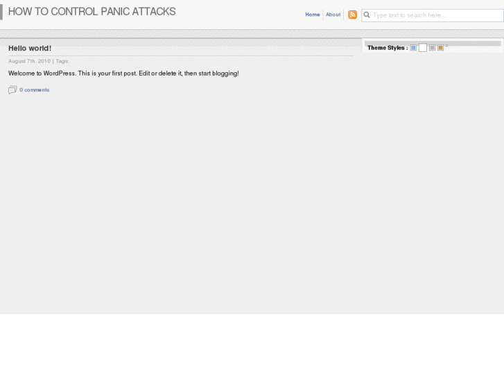Select the gold theme style swatch

(440, 48)
